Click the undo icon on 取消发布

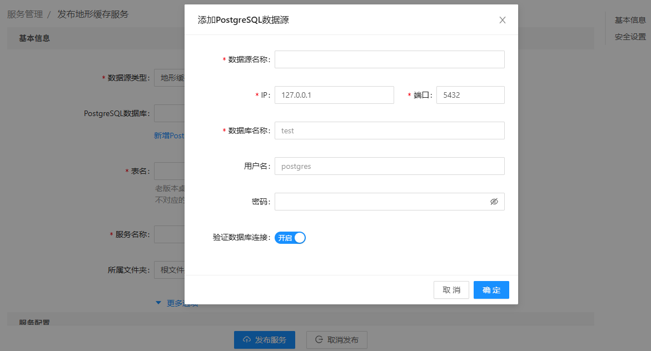319,340
